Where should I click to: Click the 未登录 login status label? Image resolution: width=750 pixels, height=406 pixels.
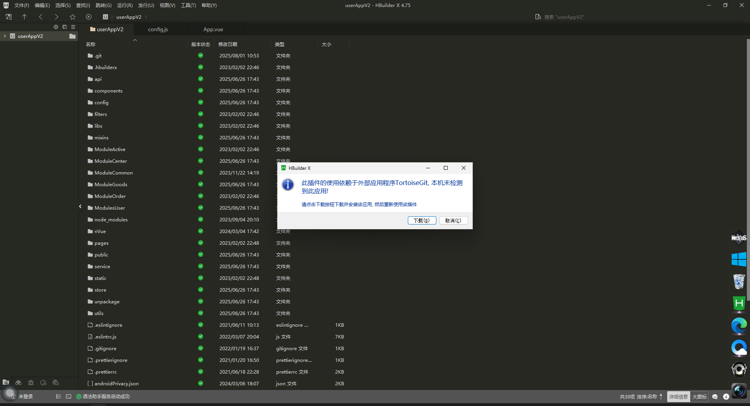coord(26,397)
